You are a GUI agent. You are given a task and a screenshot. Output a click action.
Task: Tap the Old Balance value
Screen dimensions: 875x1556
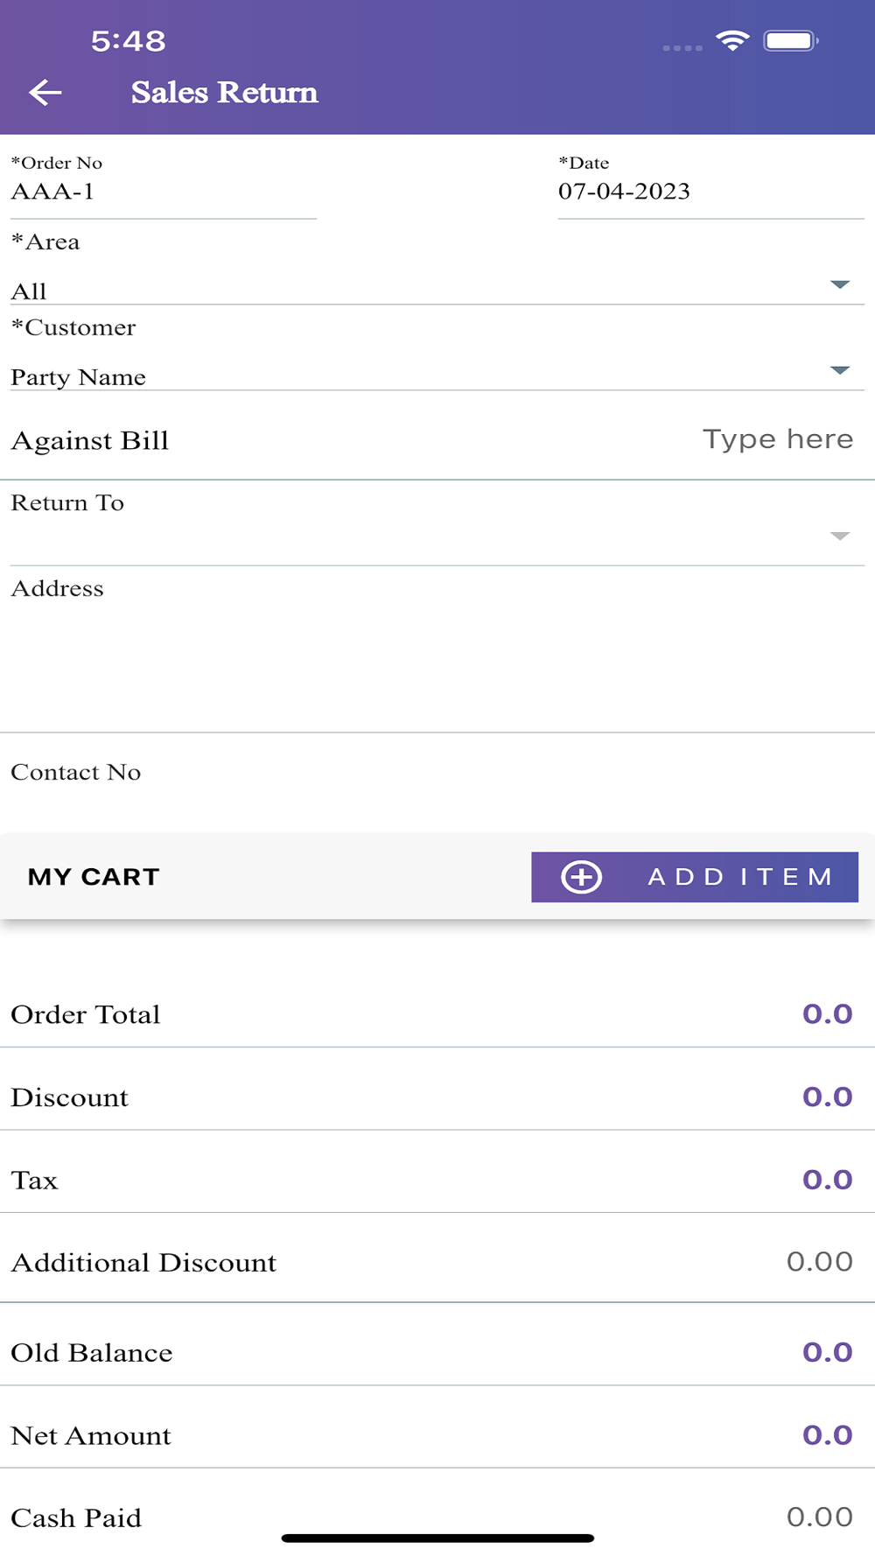pyautogui.click(x=828, y=1352)
